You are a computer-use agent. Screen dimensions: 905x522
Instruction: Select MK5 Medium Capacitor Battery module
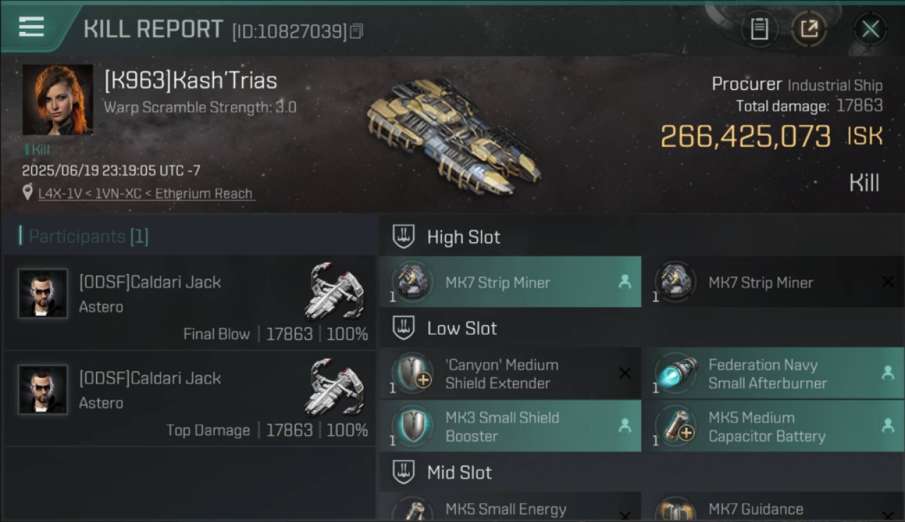point(773,426)
